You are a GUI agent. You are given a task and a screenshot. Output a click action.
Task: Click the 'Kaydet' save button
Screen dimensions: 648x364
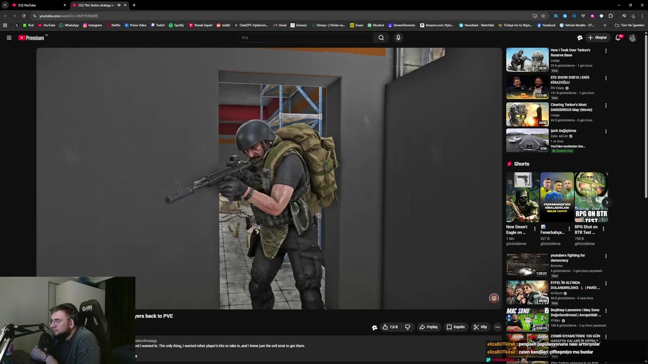point(456,327)
